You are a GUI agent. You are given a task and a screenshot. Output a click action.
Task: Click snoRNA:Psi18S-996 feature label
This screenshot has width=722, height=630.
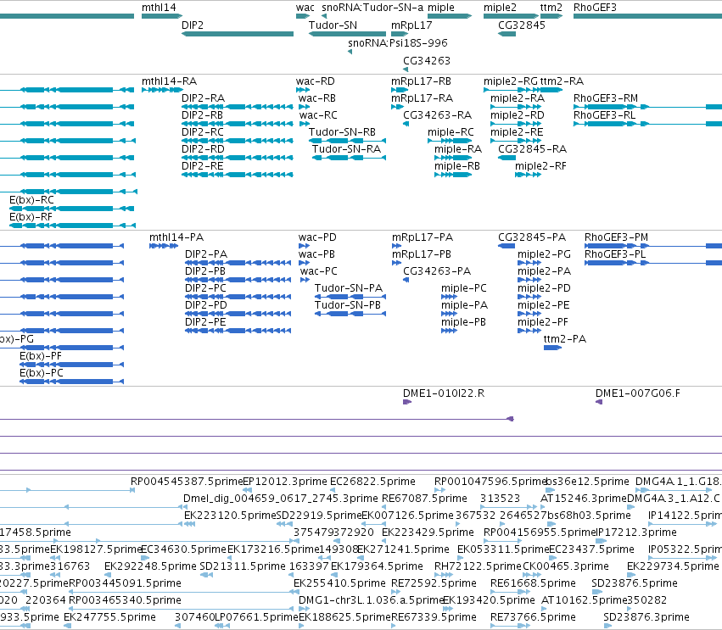click(397, 42)
